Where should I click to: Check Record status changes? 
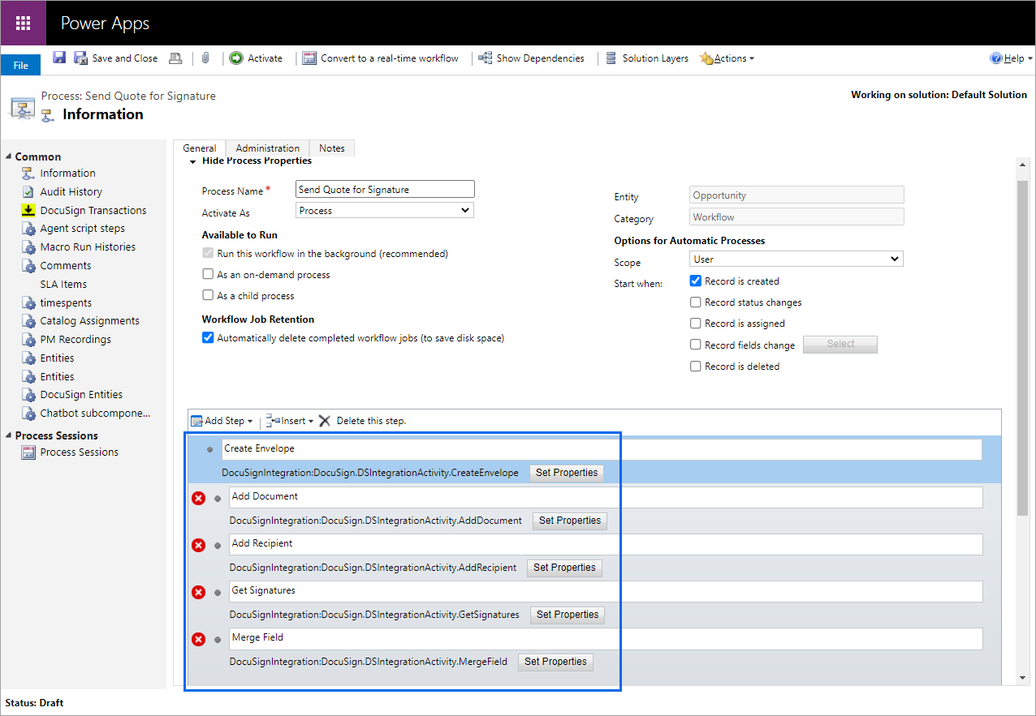click(x=696, y=302)
